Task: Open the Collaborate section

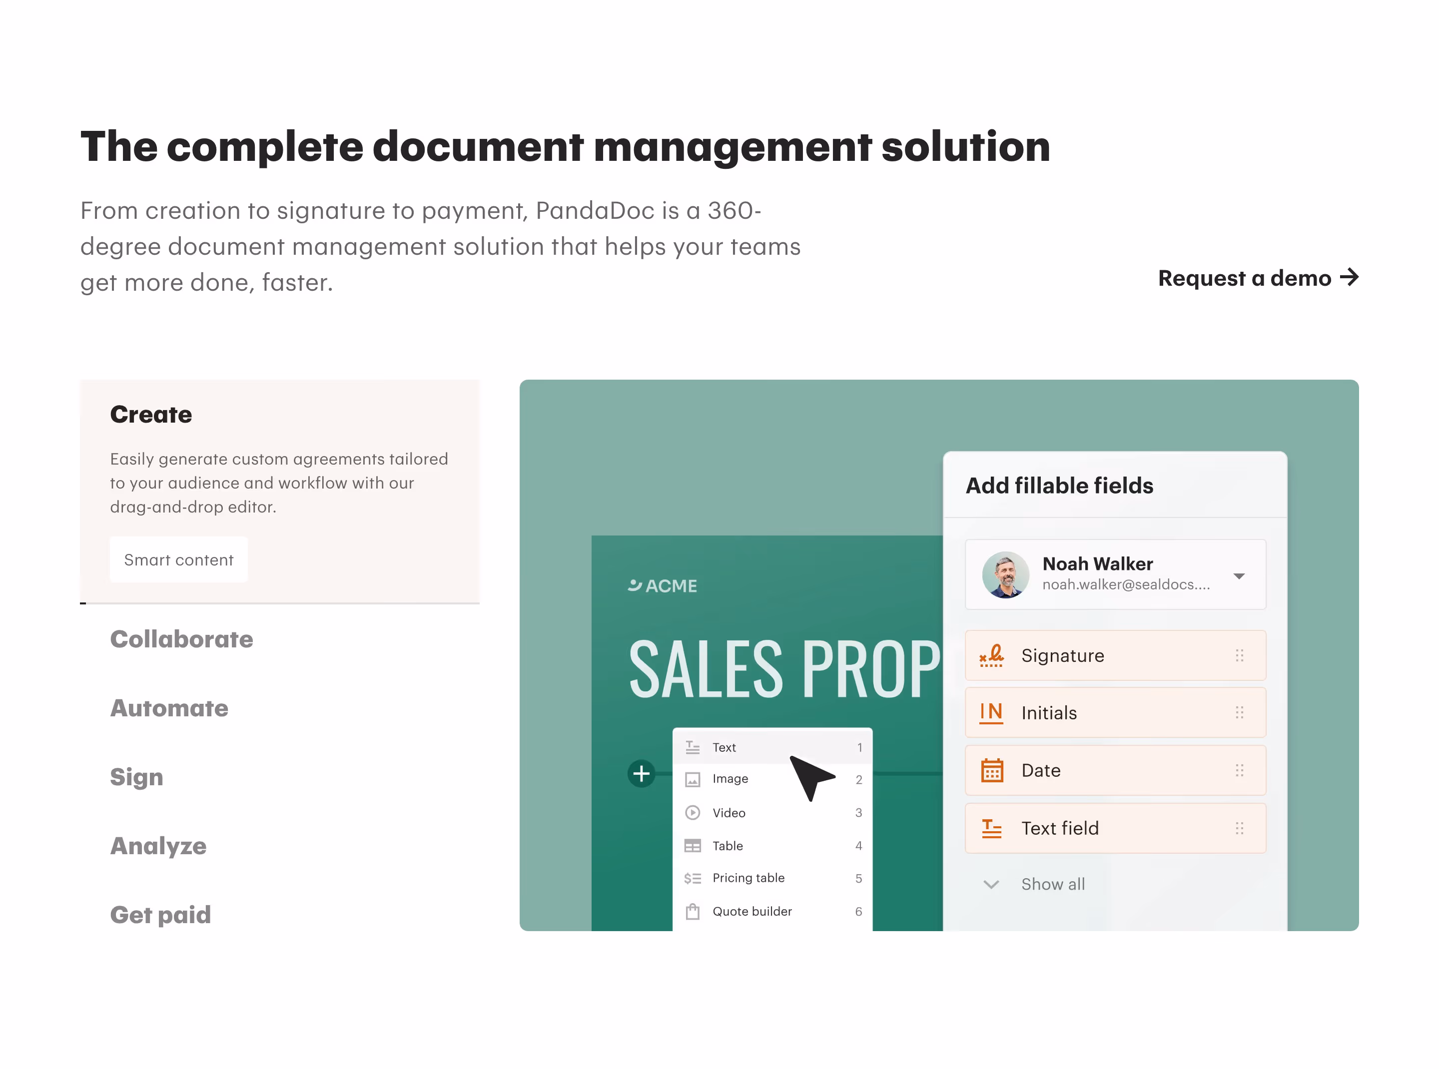Action: [x=181, y=639]
